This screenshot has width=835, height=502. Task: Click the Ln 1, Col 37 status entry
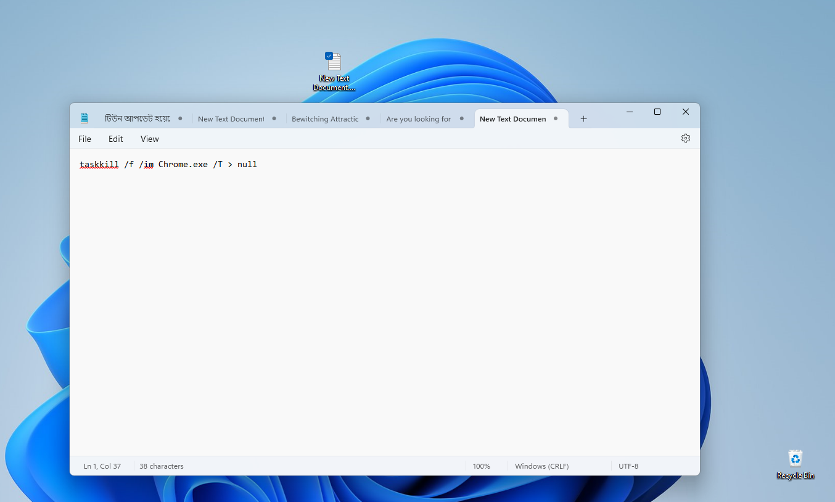click(102, 466)
